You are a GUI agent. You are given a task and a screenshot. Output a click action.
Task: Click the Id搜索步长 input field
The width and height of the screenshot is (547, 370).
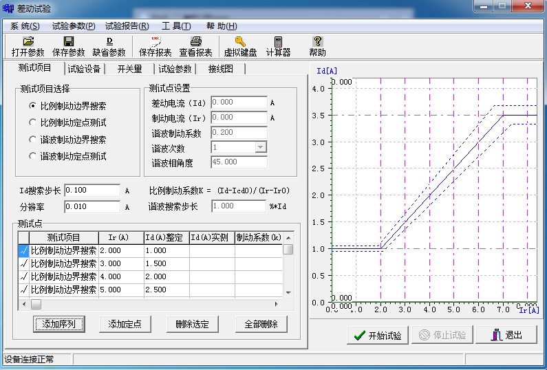point(92,191)
